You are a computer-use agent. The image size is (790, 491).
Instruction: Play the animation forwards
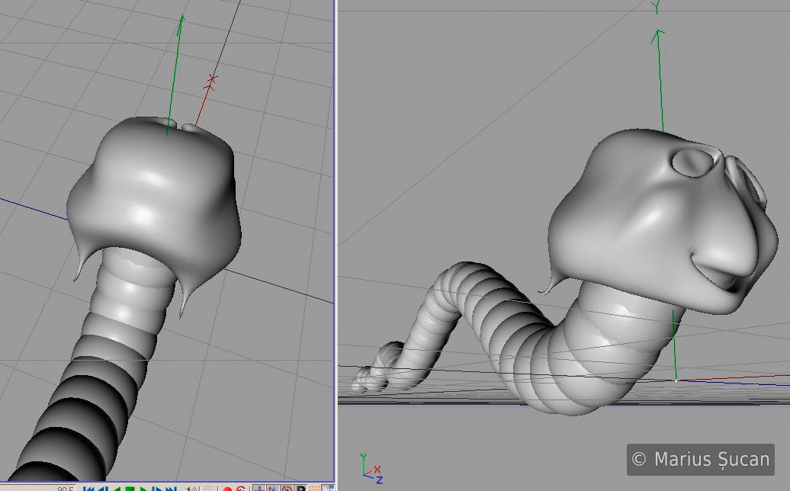[143, 489]
